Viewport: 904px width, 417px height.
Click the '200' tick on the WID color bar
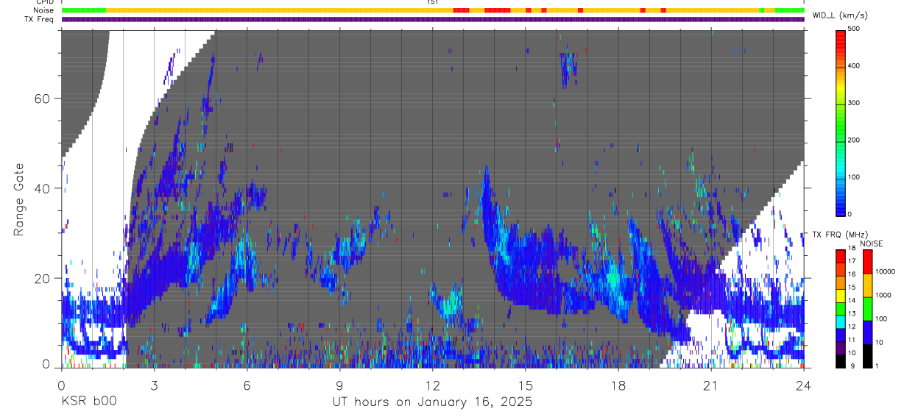[x=854, y=140]
